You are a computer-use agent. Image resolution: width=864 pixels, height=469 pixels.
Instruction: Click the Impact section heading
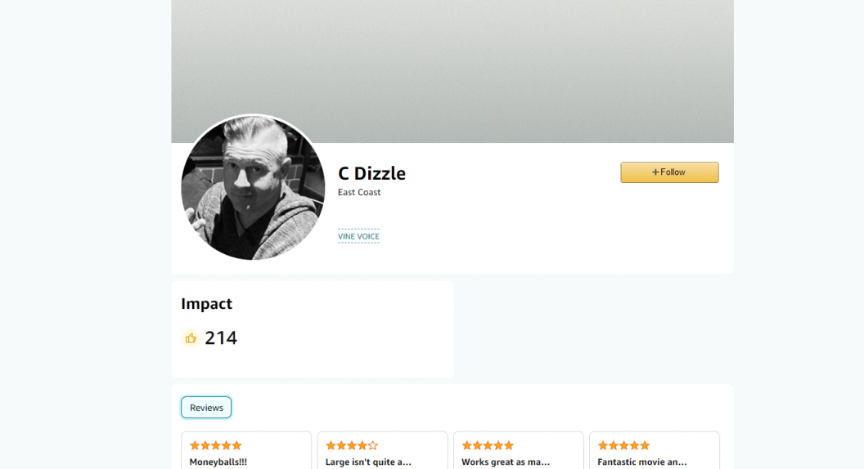click(207, 304)
